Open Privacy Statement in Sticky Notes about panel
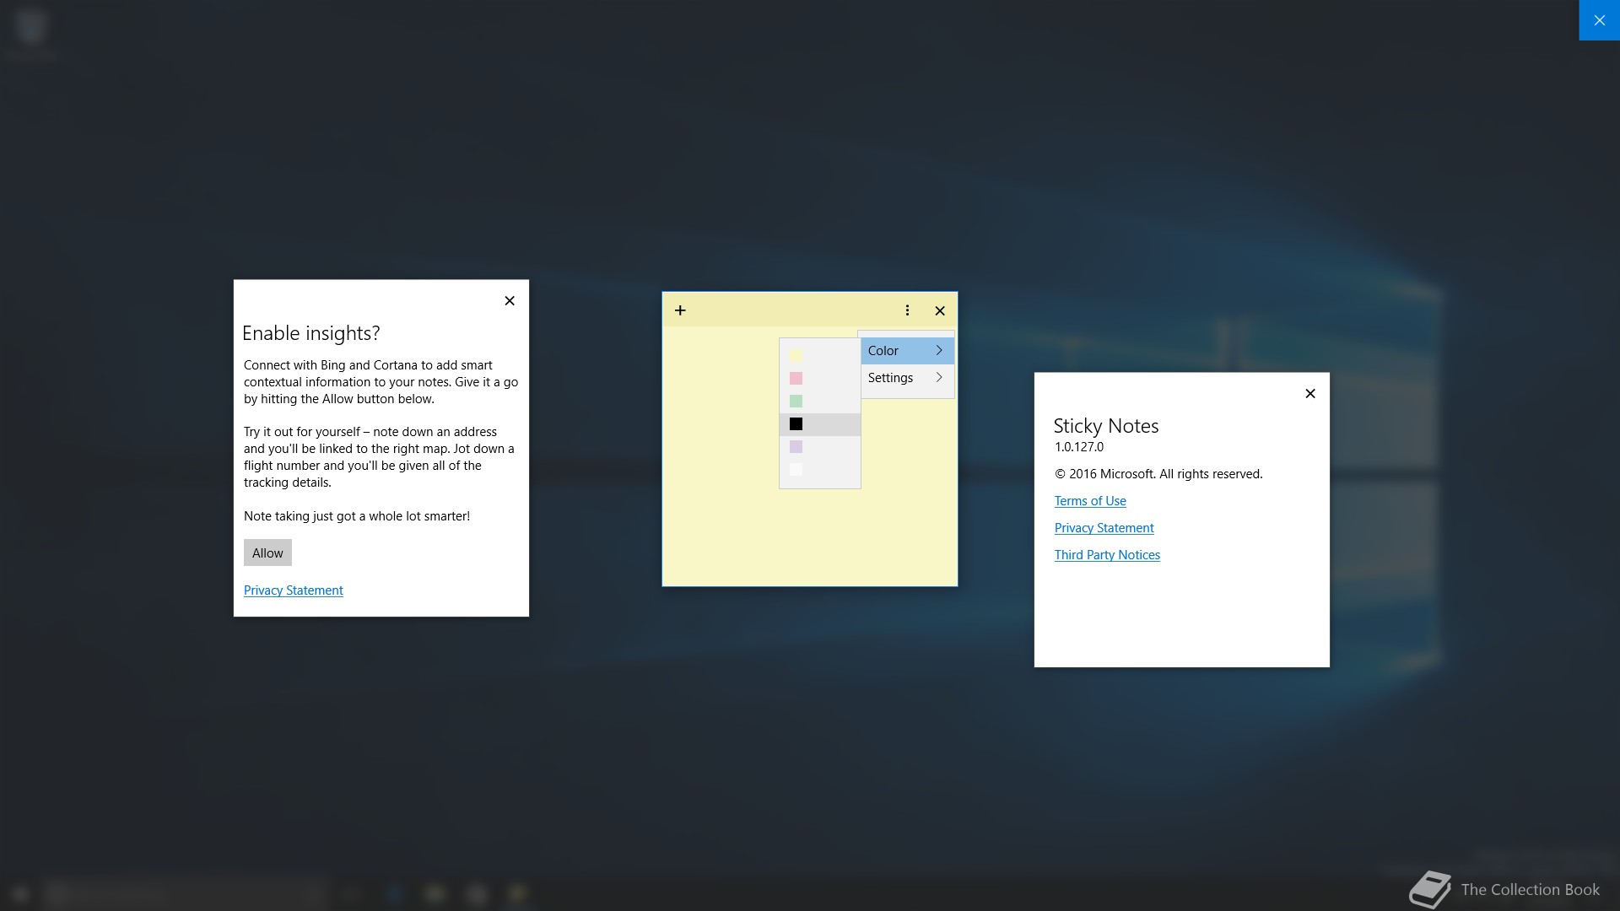This screenshot has height=911, width=1620. (1104, 528)
